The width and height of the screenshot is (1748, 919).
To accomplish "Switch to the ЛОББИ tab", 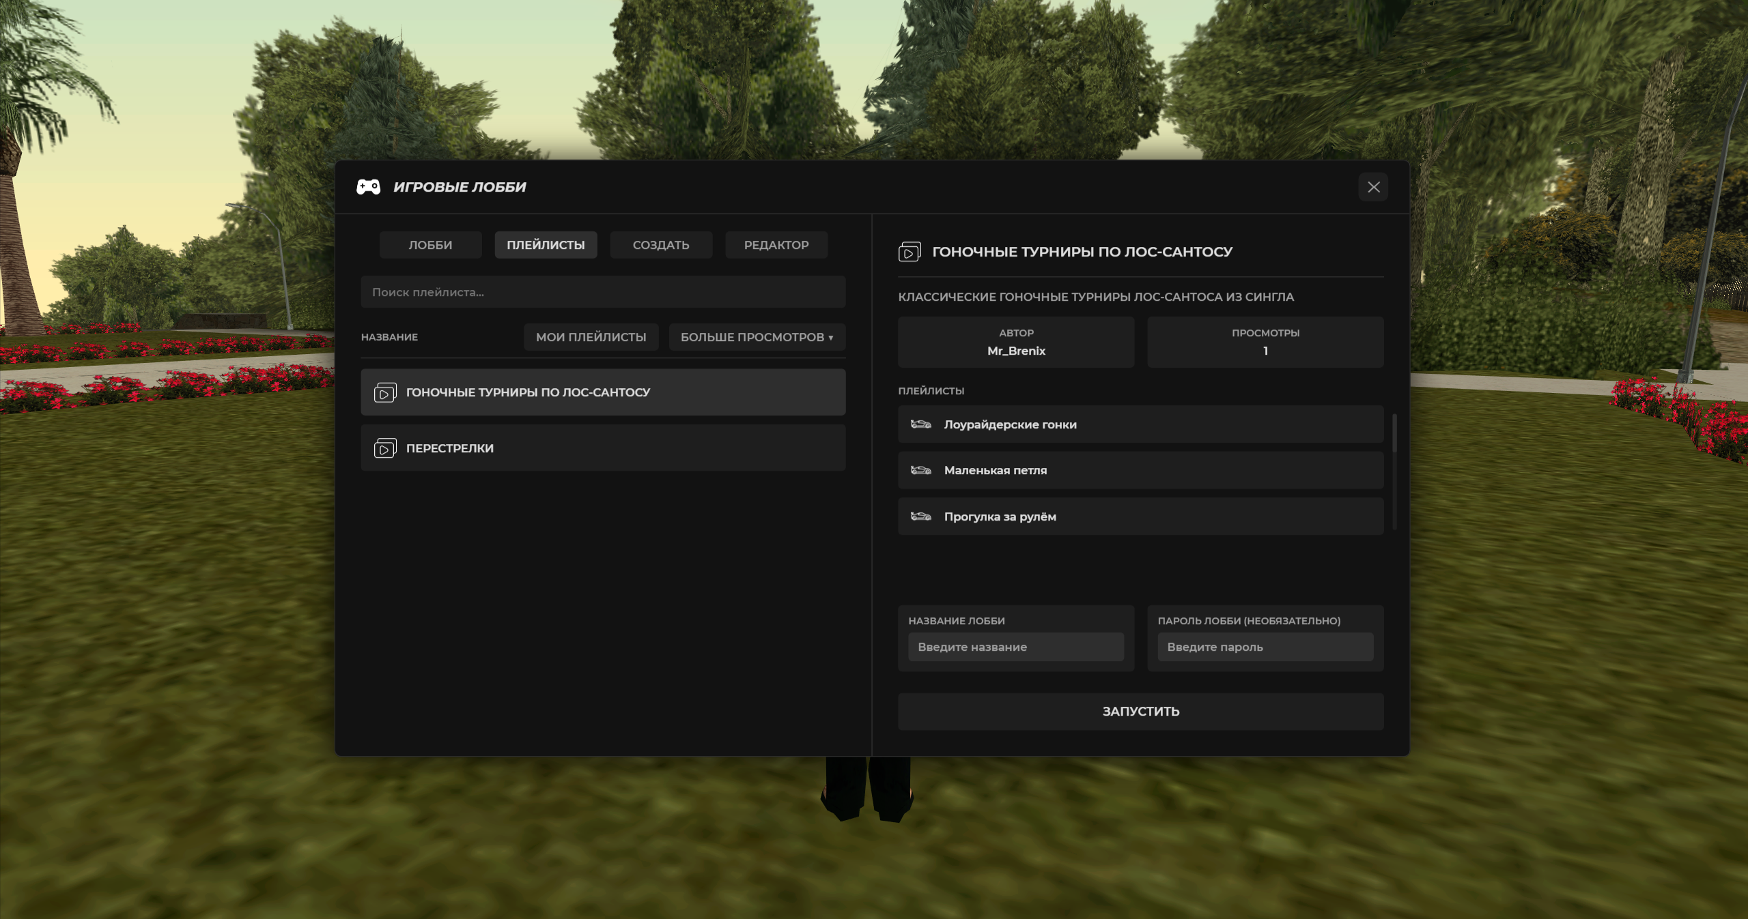I will 430,245.
